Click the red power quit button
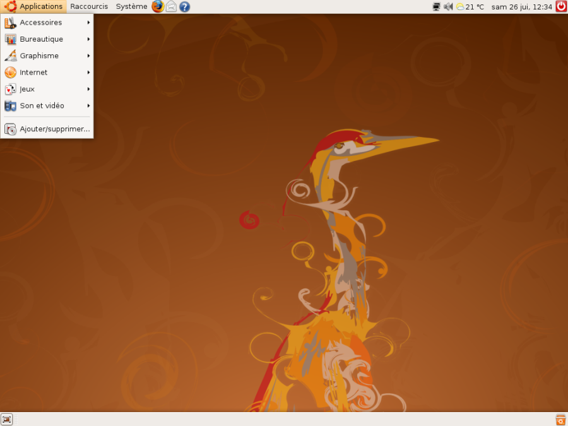568x426 pixels. [562, 6]
